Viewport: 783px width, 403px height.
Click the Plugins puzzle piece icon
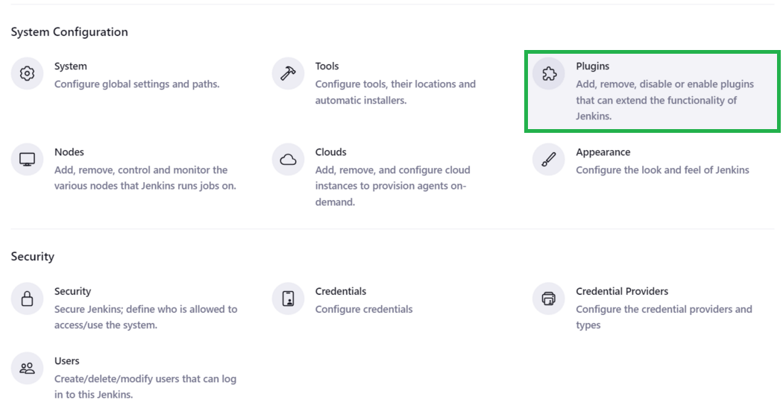549,74
